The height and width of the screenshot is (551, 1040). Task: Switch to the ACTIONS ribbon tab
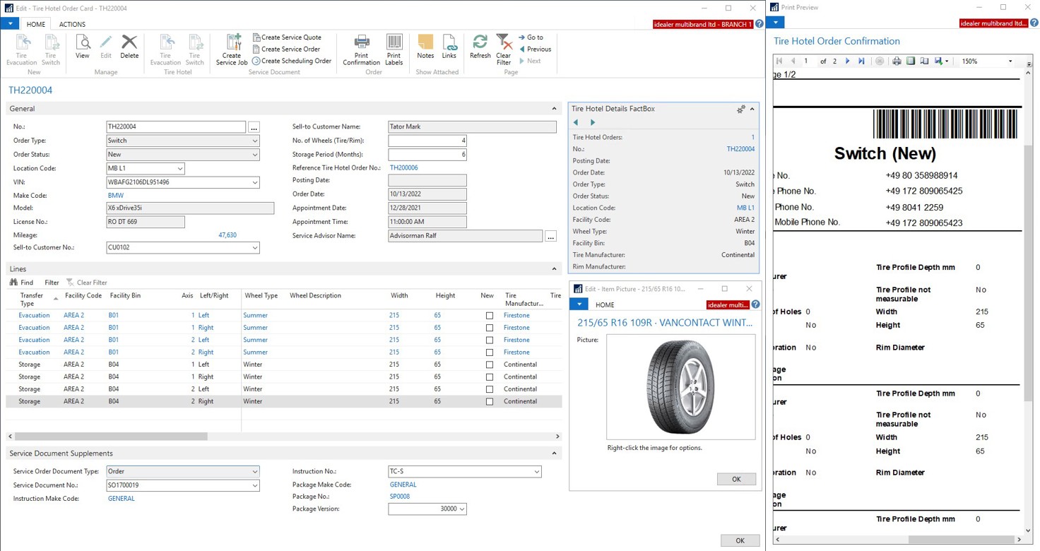click(72, 24)
